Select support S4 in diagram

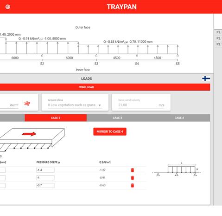(137, 64)
